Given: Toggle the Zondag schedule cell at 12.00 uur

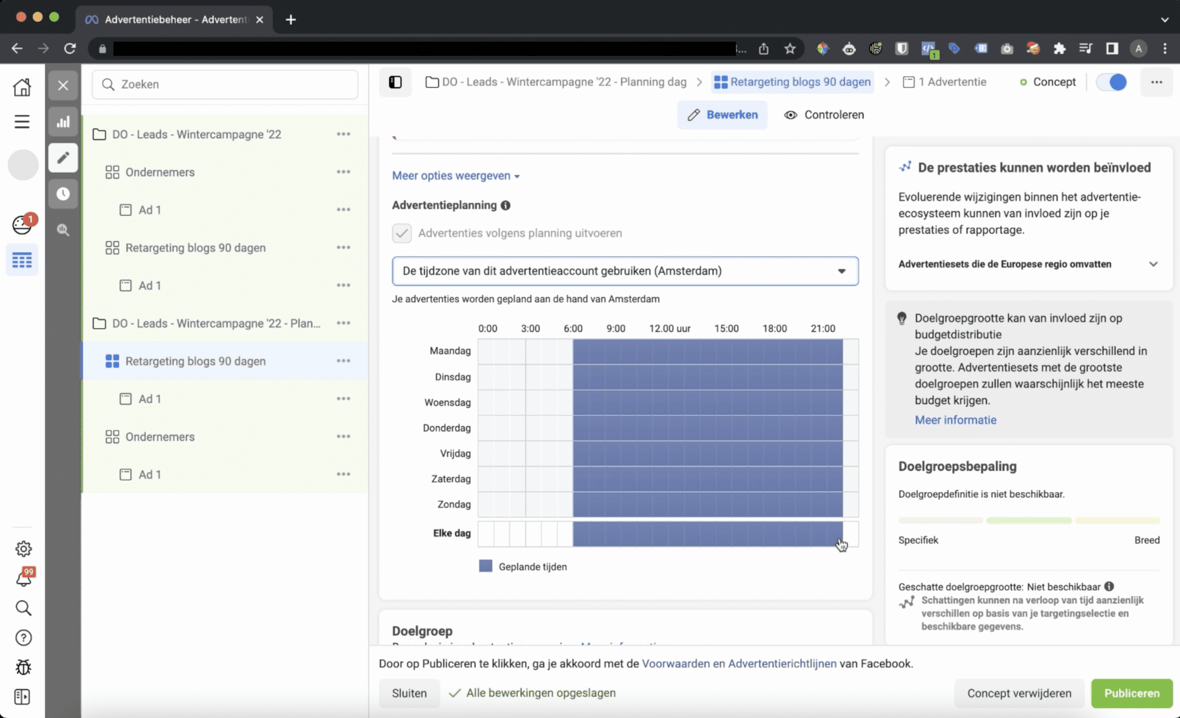Looking at the screenshot, I should click(x=676, y=504).
